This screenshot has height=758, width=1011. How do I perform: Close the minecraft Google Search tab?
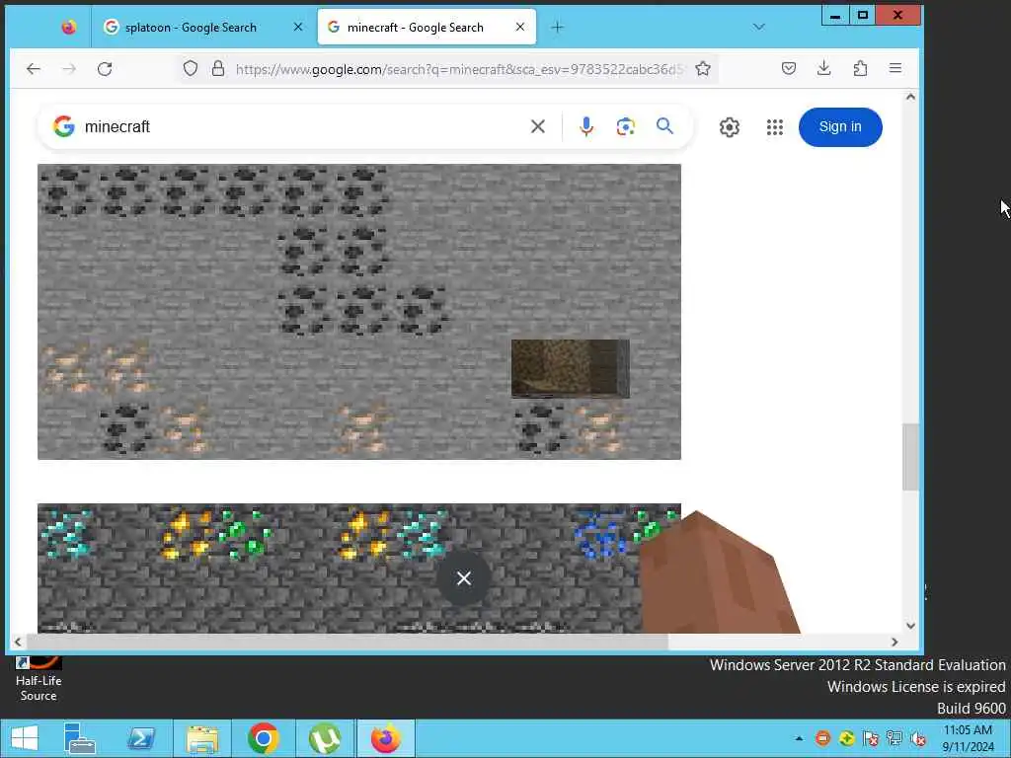pyautogui.click(x=520, y=27)
